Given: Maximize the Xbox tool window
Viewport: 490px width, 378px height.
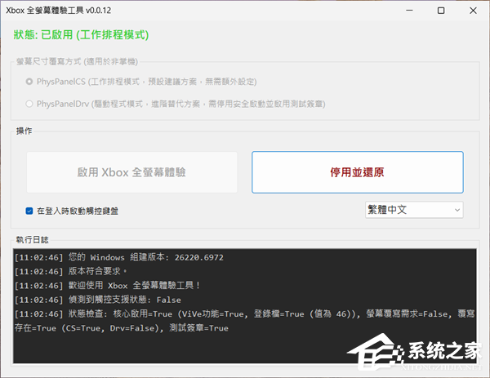Looking at the screenshot, I should (x=441, y=11).
